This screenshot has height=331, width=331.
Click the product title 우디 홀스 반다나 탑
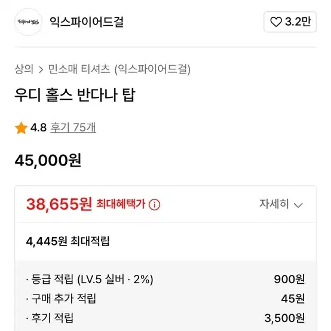[x=75, y=95]
